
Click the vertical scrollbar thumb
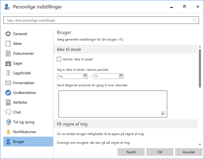pyautogui.click(x=200, y=68)
